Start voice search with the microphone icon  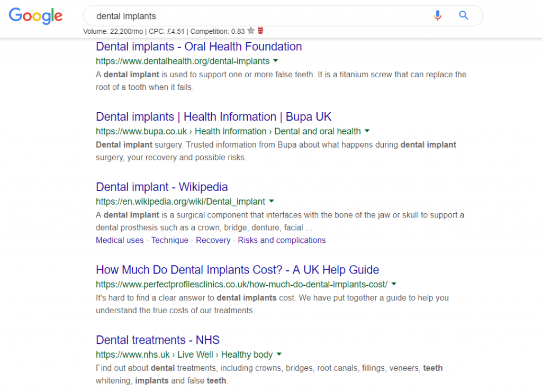[x=438, y=15]
